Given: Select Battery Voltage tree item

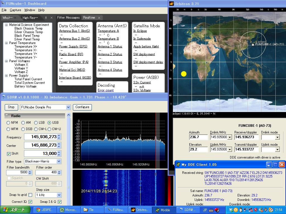Looking at the screenshot, I should pos(25,86).
